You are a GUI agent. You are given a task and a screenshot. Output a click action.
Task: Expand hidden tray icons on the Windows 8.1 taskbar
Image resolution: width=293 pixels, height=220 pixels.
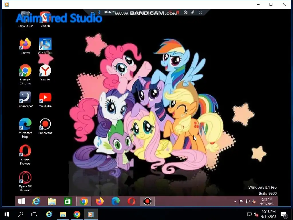235,201
